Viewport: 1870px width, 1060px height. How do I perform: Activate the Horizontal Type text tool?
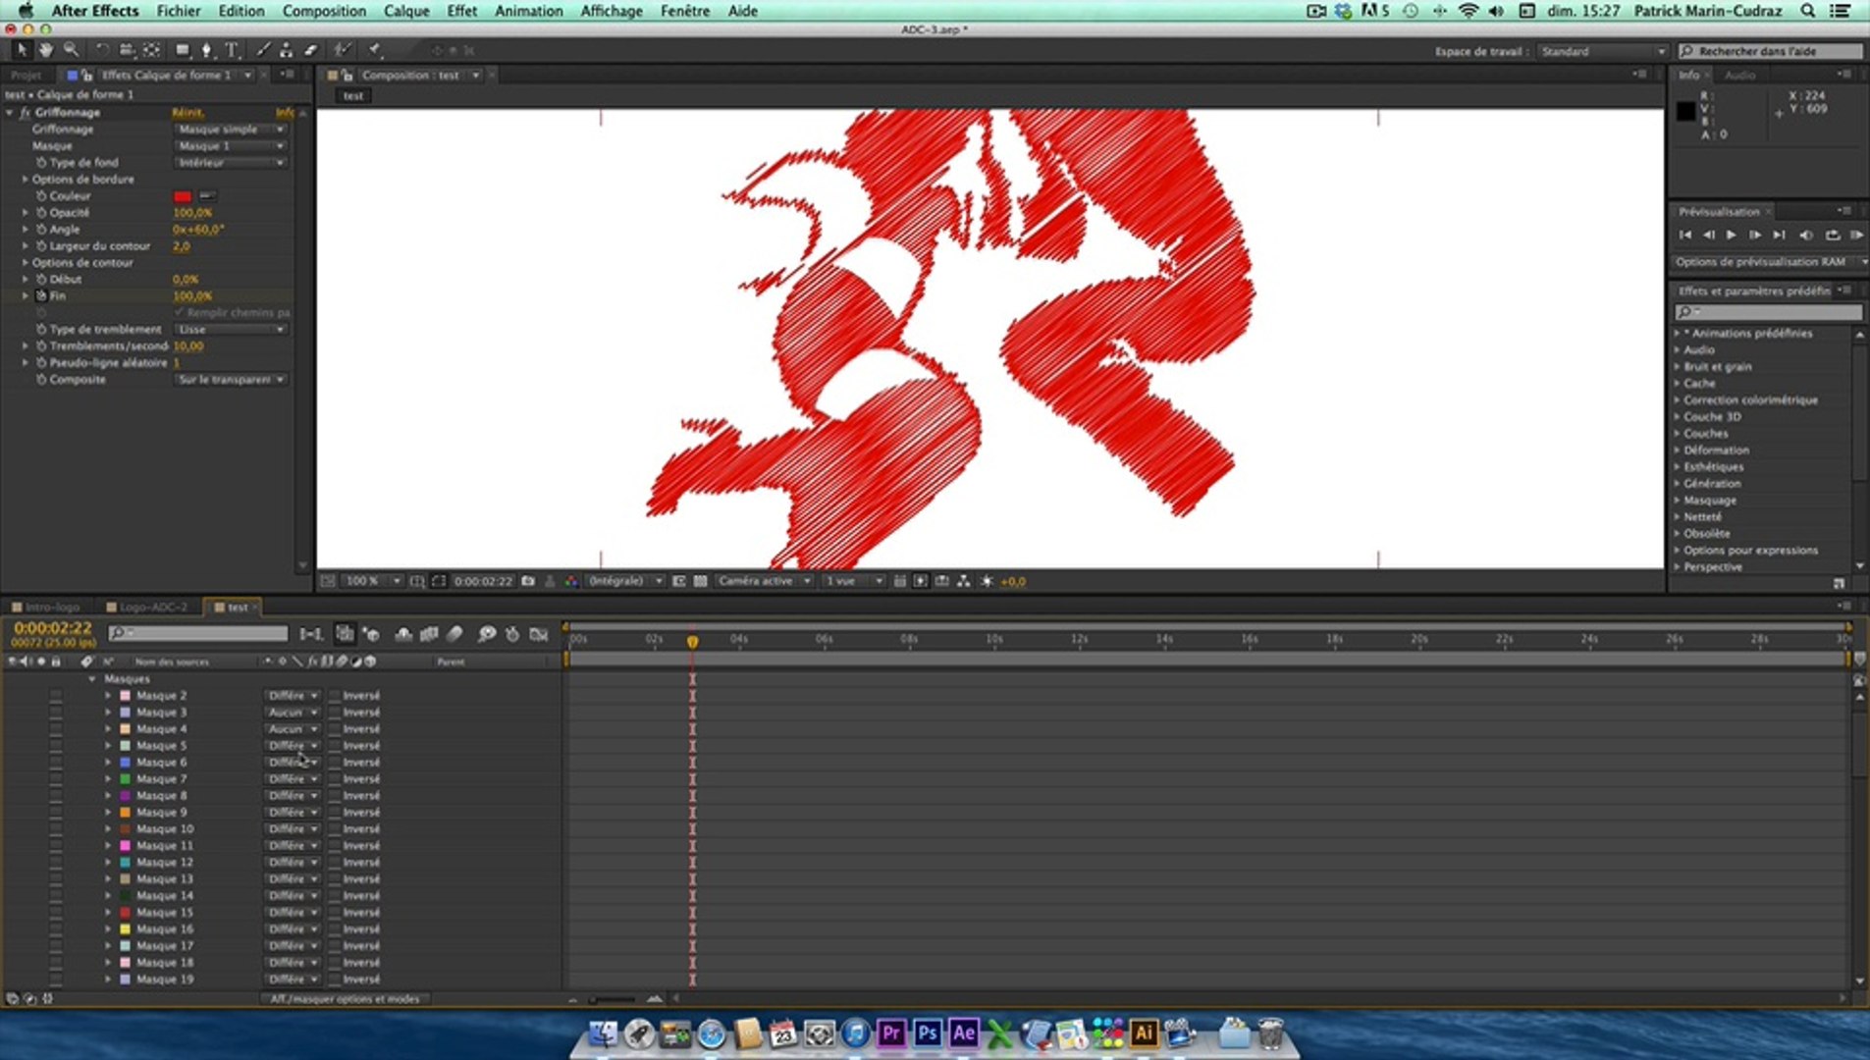point(232,50)
